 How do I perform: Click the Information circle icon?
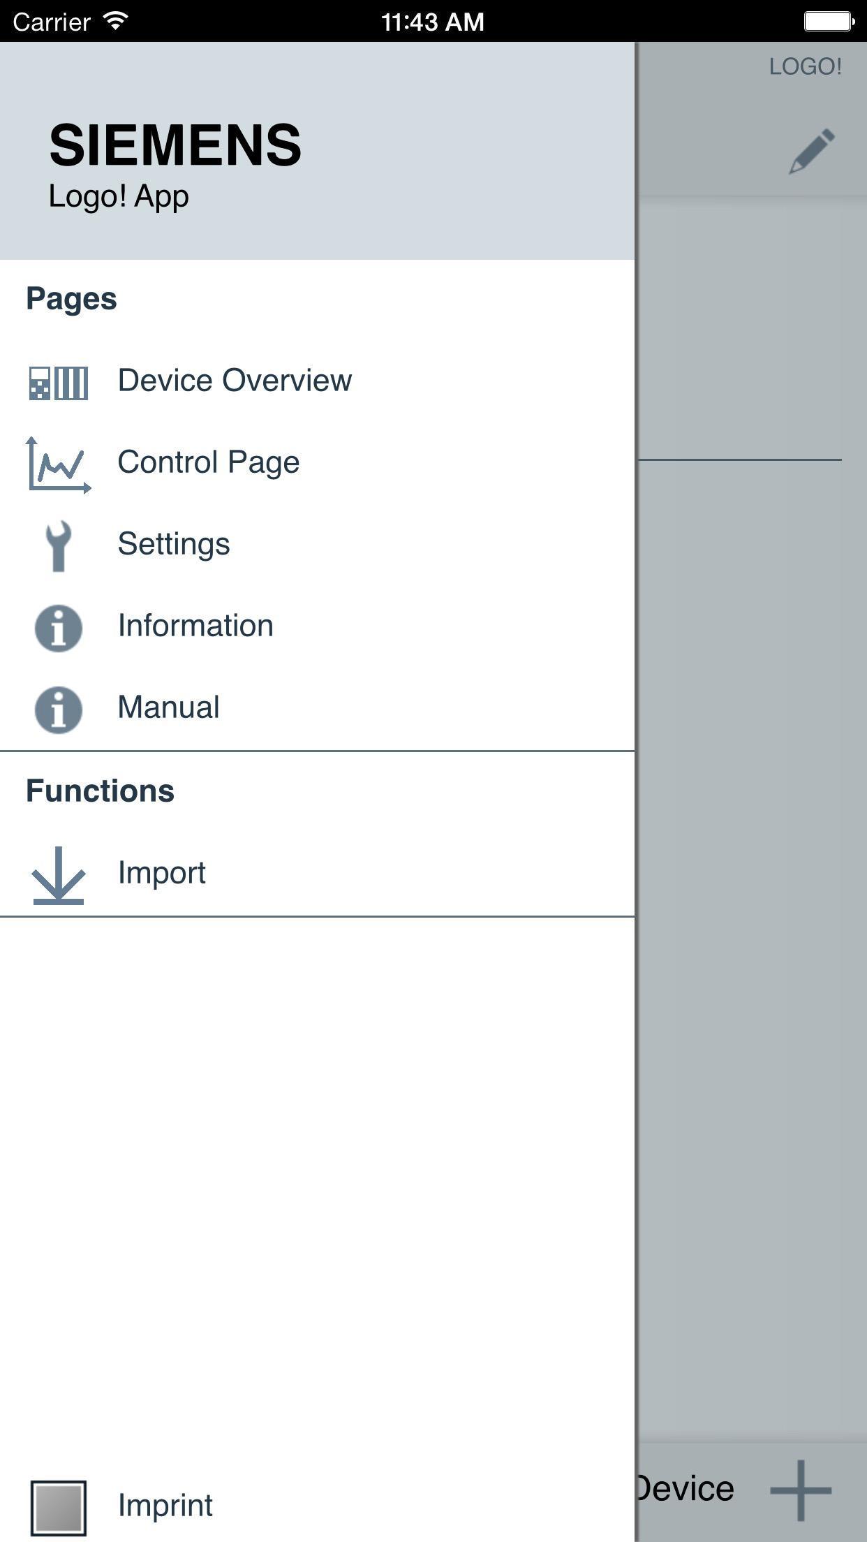(x=59, y=627)
